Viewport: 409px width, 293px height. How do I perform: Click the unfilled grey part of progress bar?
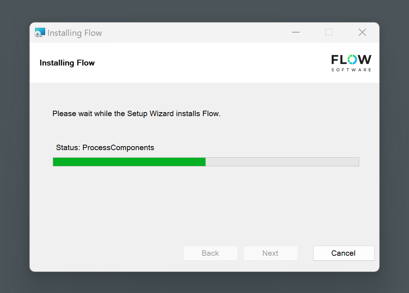point(282,162)
